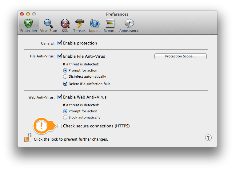Screen dimensions: 235x171
Task: Open the Protection preferences pane
Action: point(28,25)
